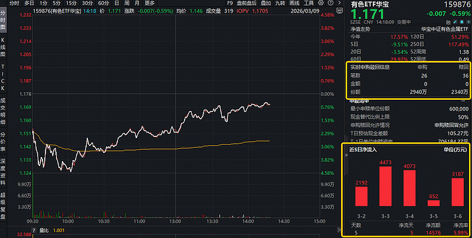472x238 pixels.
Task: Open the 深度资料 side panel
Action: click(3, 170)
